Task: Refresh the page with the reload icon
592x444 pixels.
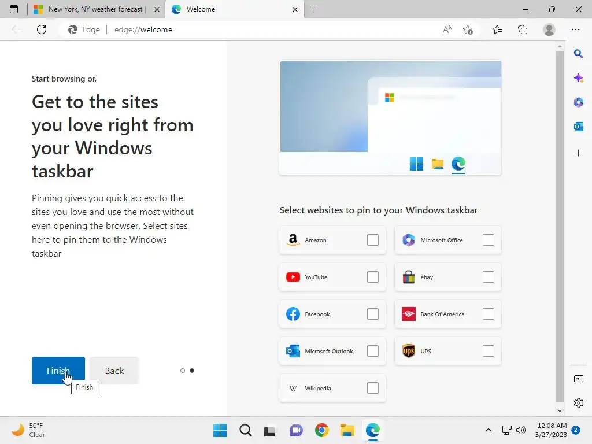Action: [42, 29]
